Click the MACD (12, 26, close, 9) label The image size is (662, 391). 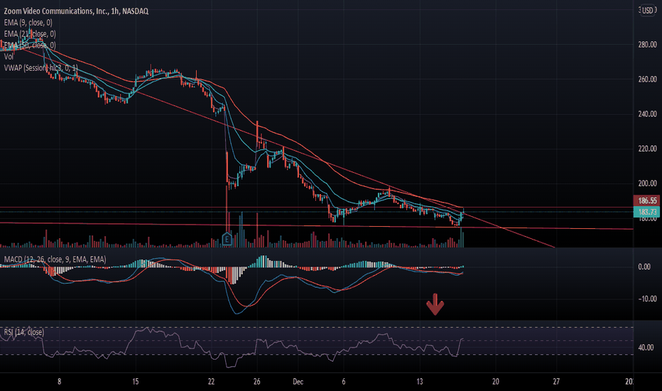coord(55,259)
